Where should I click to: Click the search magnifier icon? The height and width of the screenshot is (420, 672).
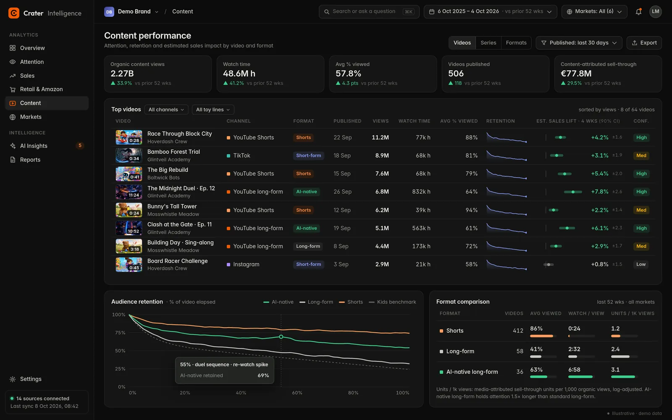(x=327, y=12)
